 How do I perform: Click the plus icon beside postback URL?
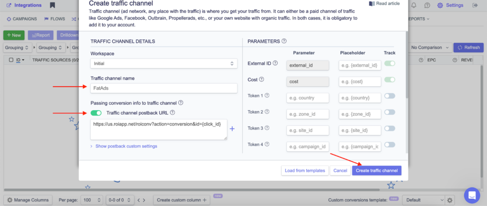(x=233, y=129)
